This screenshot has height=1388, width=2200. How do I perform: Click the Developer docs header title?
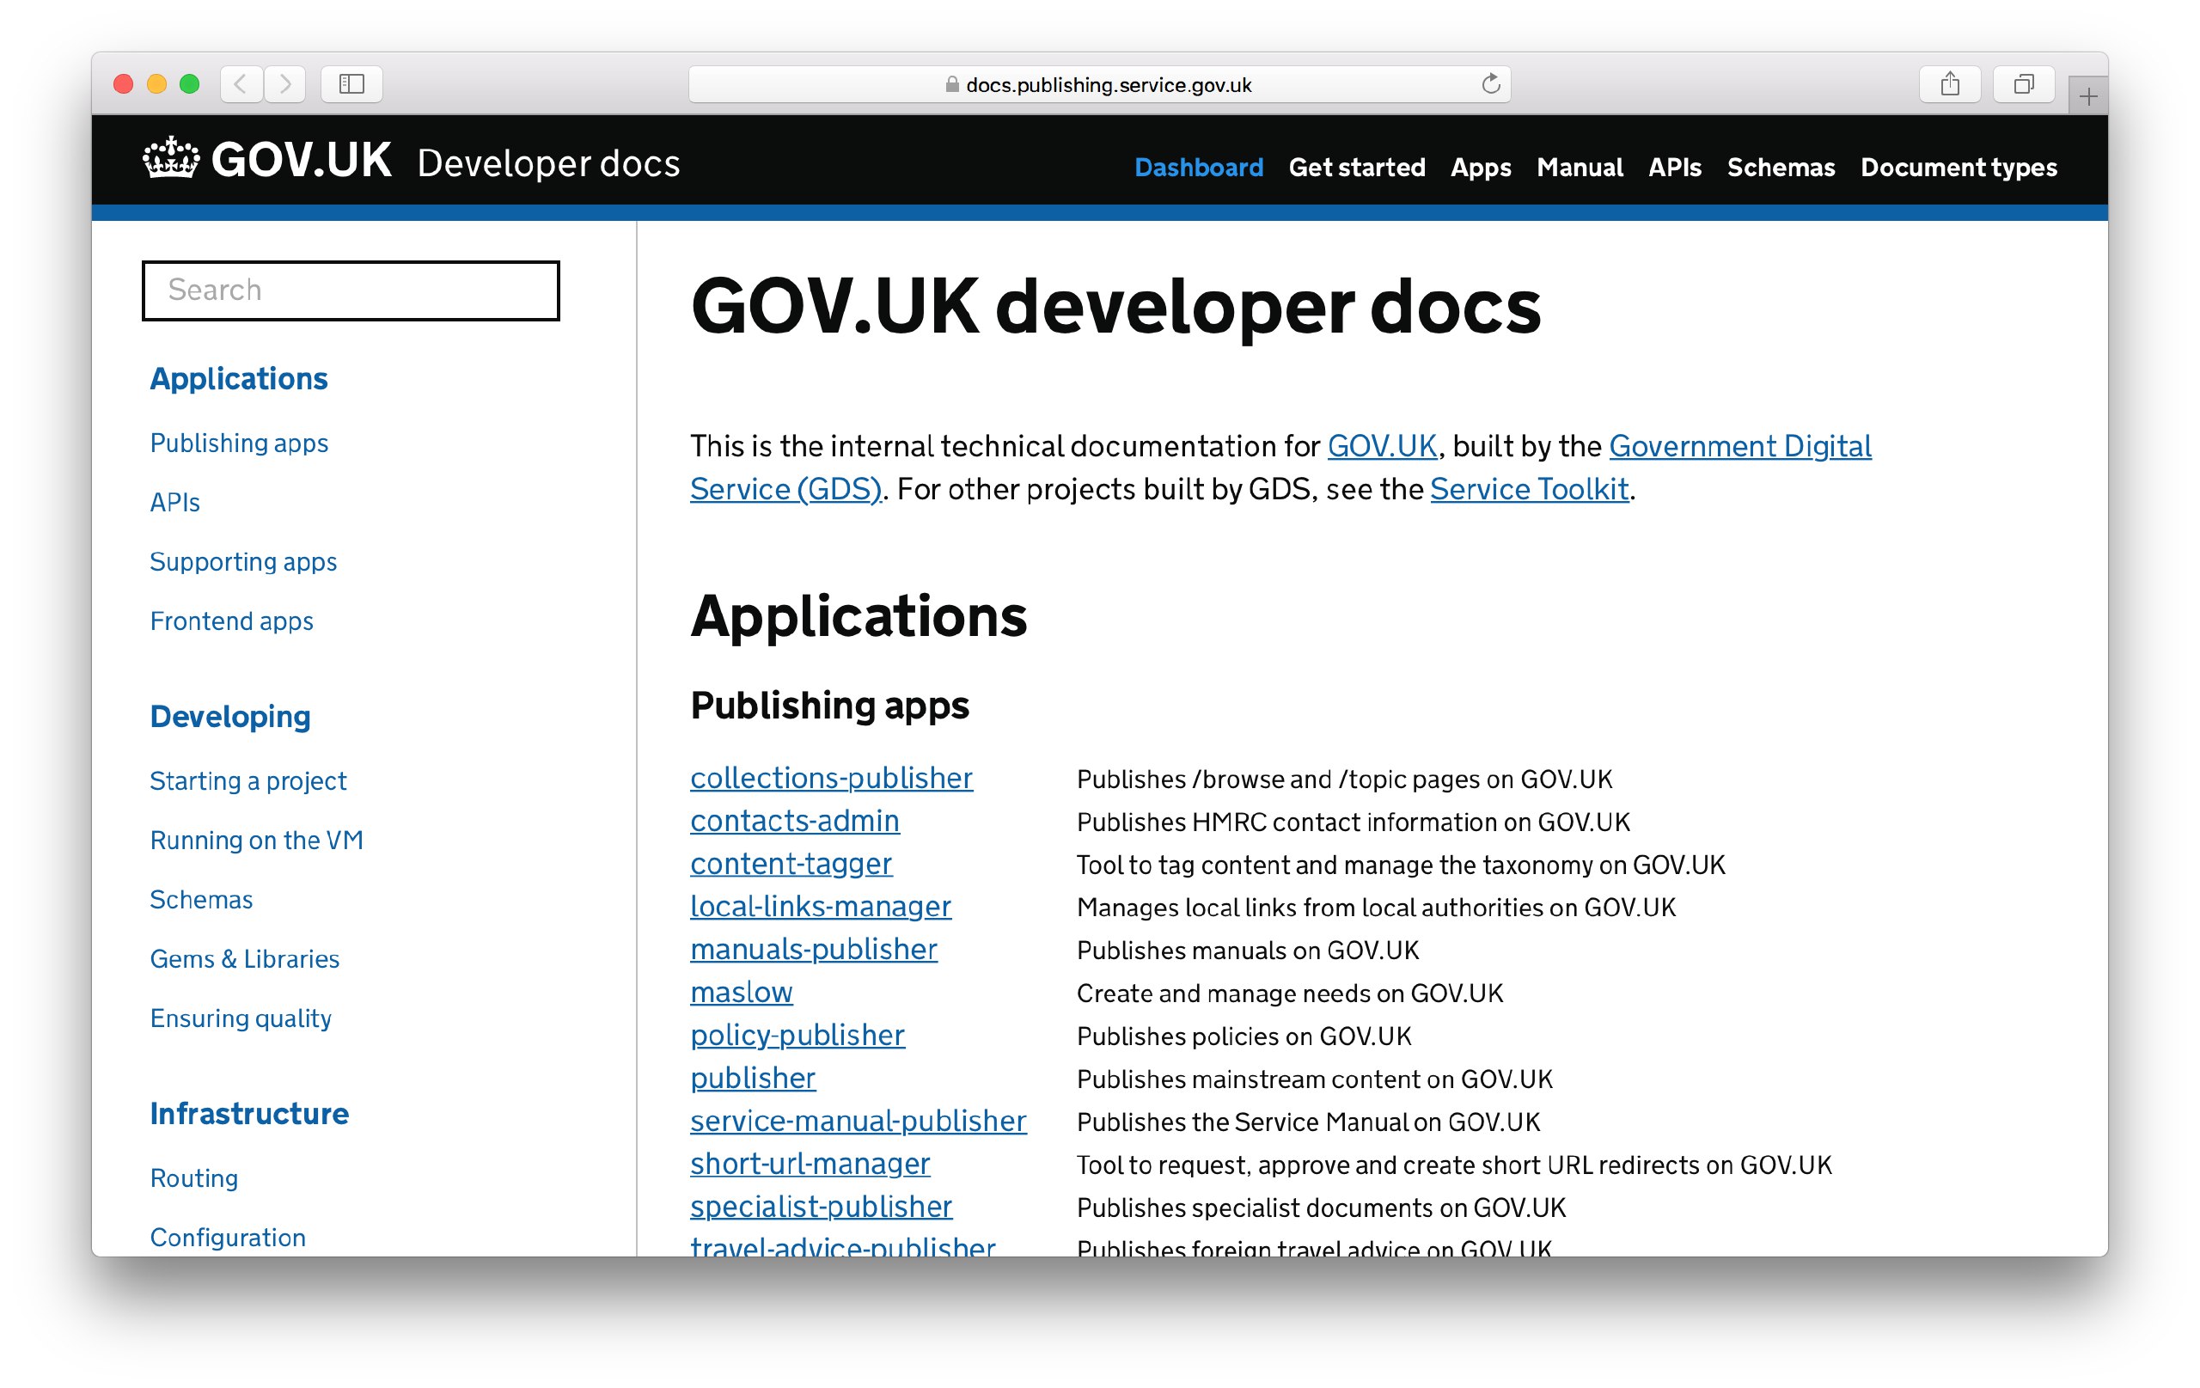549,163
